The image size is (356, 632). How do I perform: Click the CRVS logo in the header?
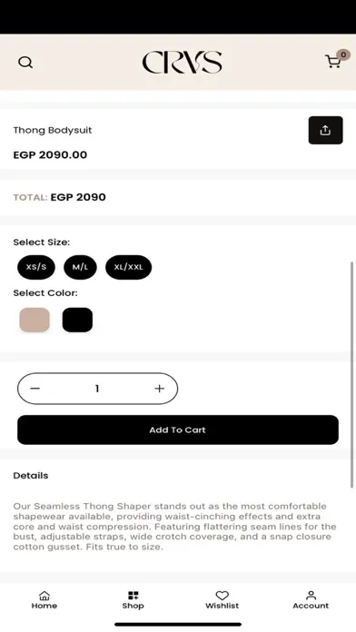(x=182, y=63)
